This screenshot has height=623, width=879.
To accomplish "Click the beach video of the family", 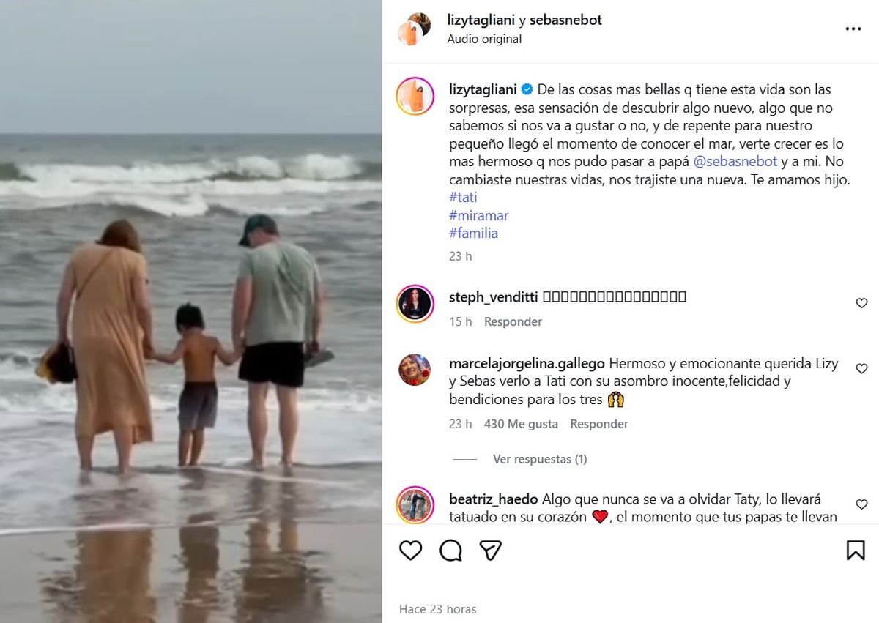I will tap(190, 311).
